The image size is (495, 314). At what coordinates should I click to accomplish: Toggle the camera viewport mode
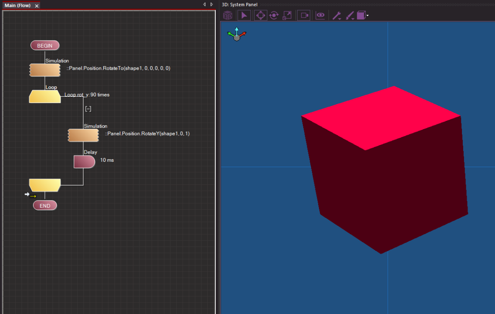[304, 15]
